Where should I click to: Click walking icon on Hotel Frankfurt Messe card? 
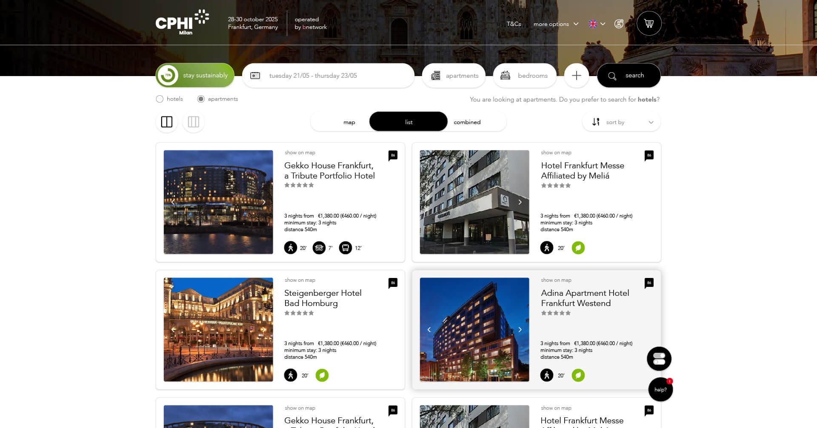[547, 248]
